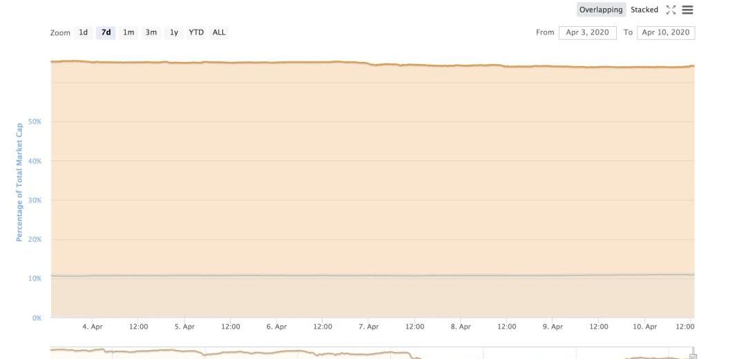Switch to Overlapping chart mode
The width and height of the screenshot is (746, 359).
pyautogui.click(x=600, y=10)
